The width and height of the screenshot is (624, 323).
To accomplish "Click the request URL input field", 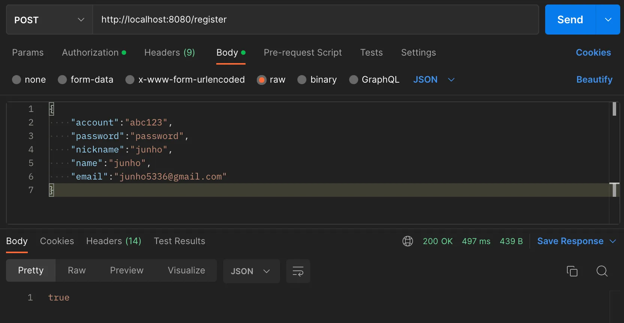I will click(x=315, y=20).
